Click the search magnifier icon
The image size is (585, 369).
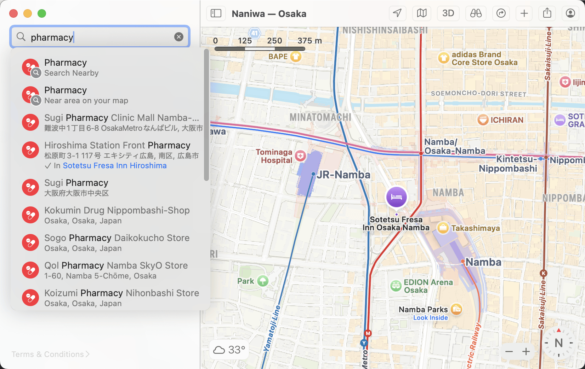[21, 37]
